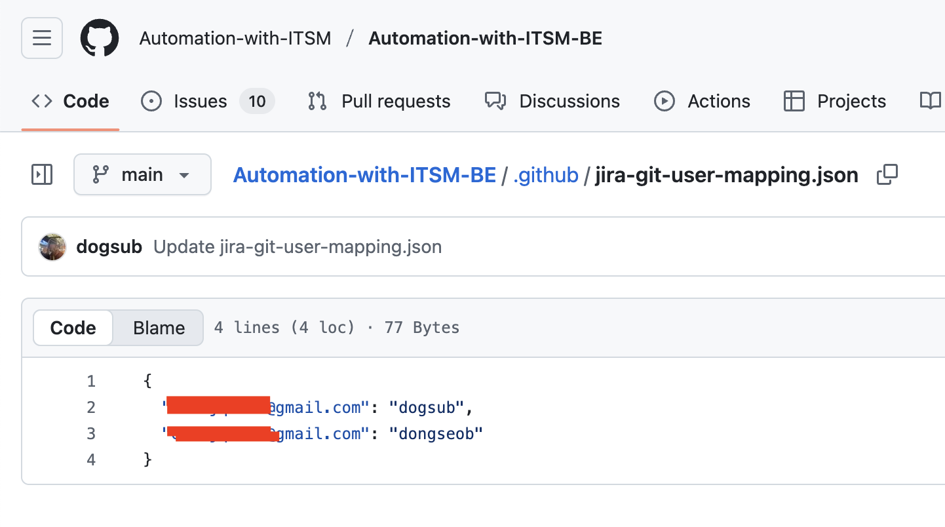Click commit message Update jira-git-user-mapping.json
This screenshot has width=945, height=527.
(298, 246)
